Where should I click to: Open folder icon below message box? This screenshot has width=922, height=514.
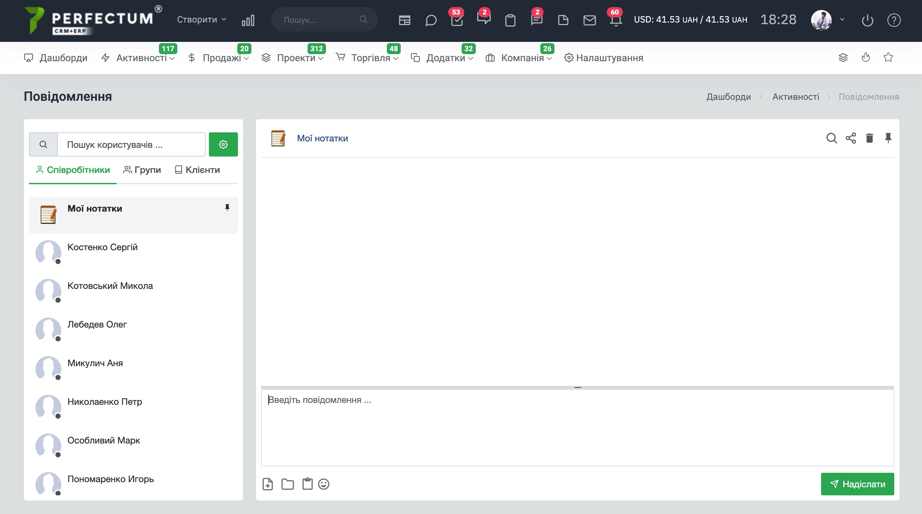pyautogui.click(x=288, y=484)
